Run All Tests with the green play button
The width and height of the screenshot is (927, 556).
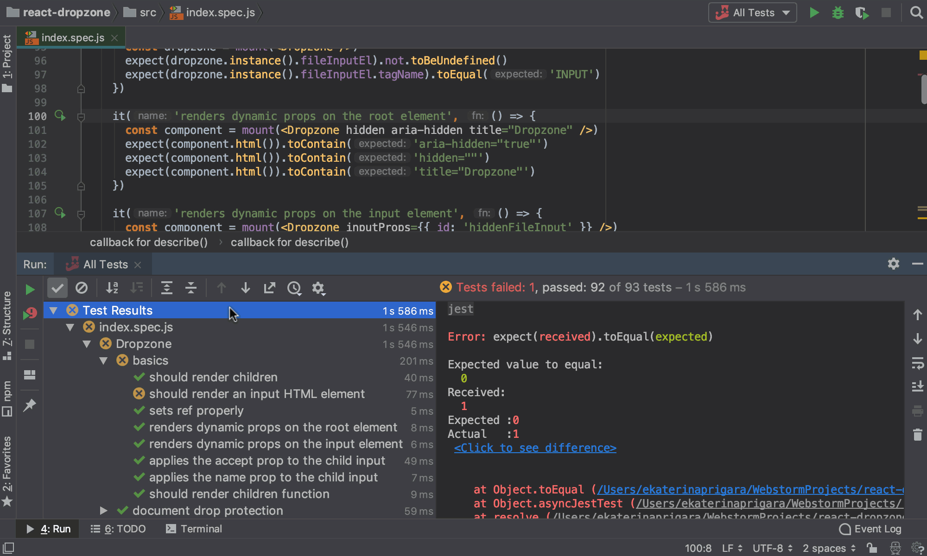click(x=814, y=13)
